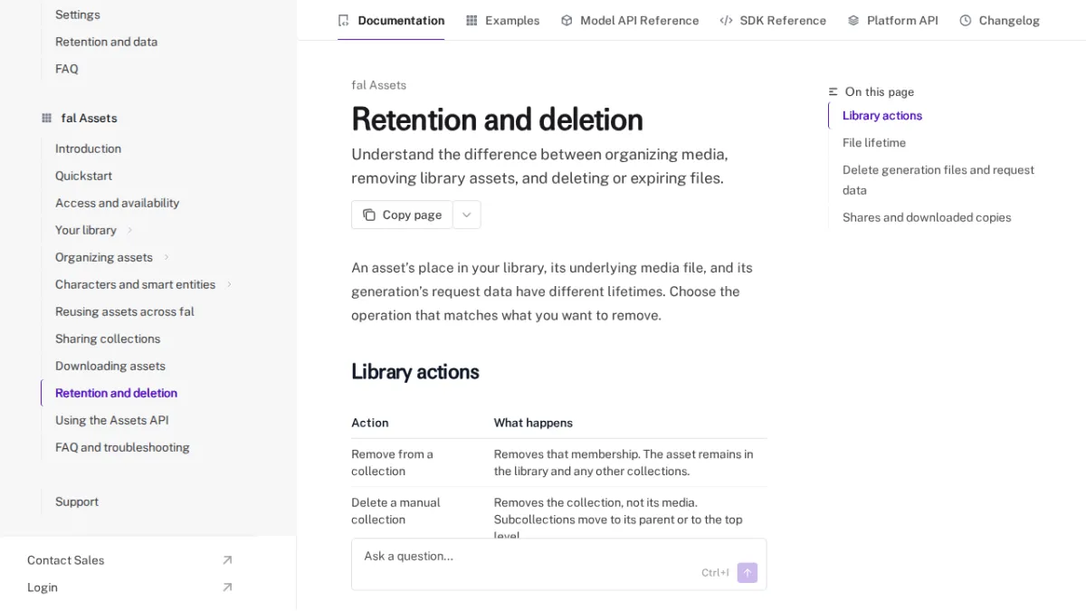Click the SDK Reference code brackets icon
This screenshot has width=1086, height=611.
coord(726,20)
